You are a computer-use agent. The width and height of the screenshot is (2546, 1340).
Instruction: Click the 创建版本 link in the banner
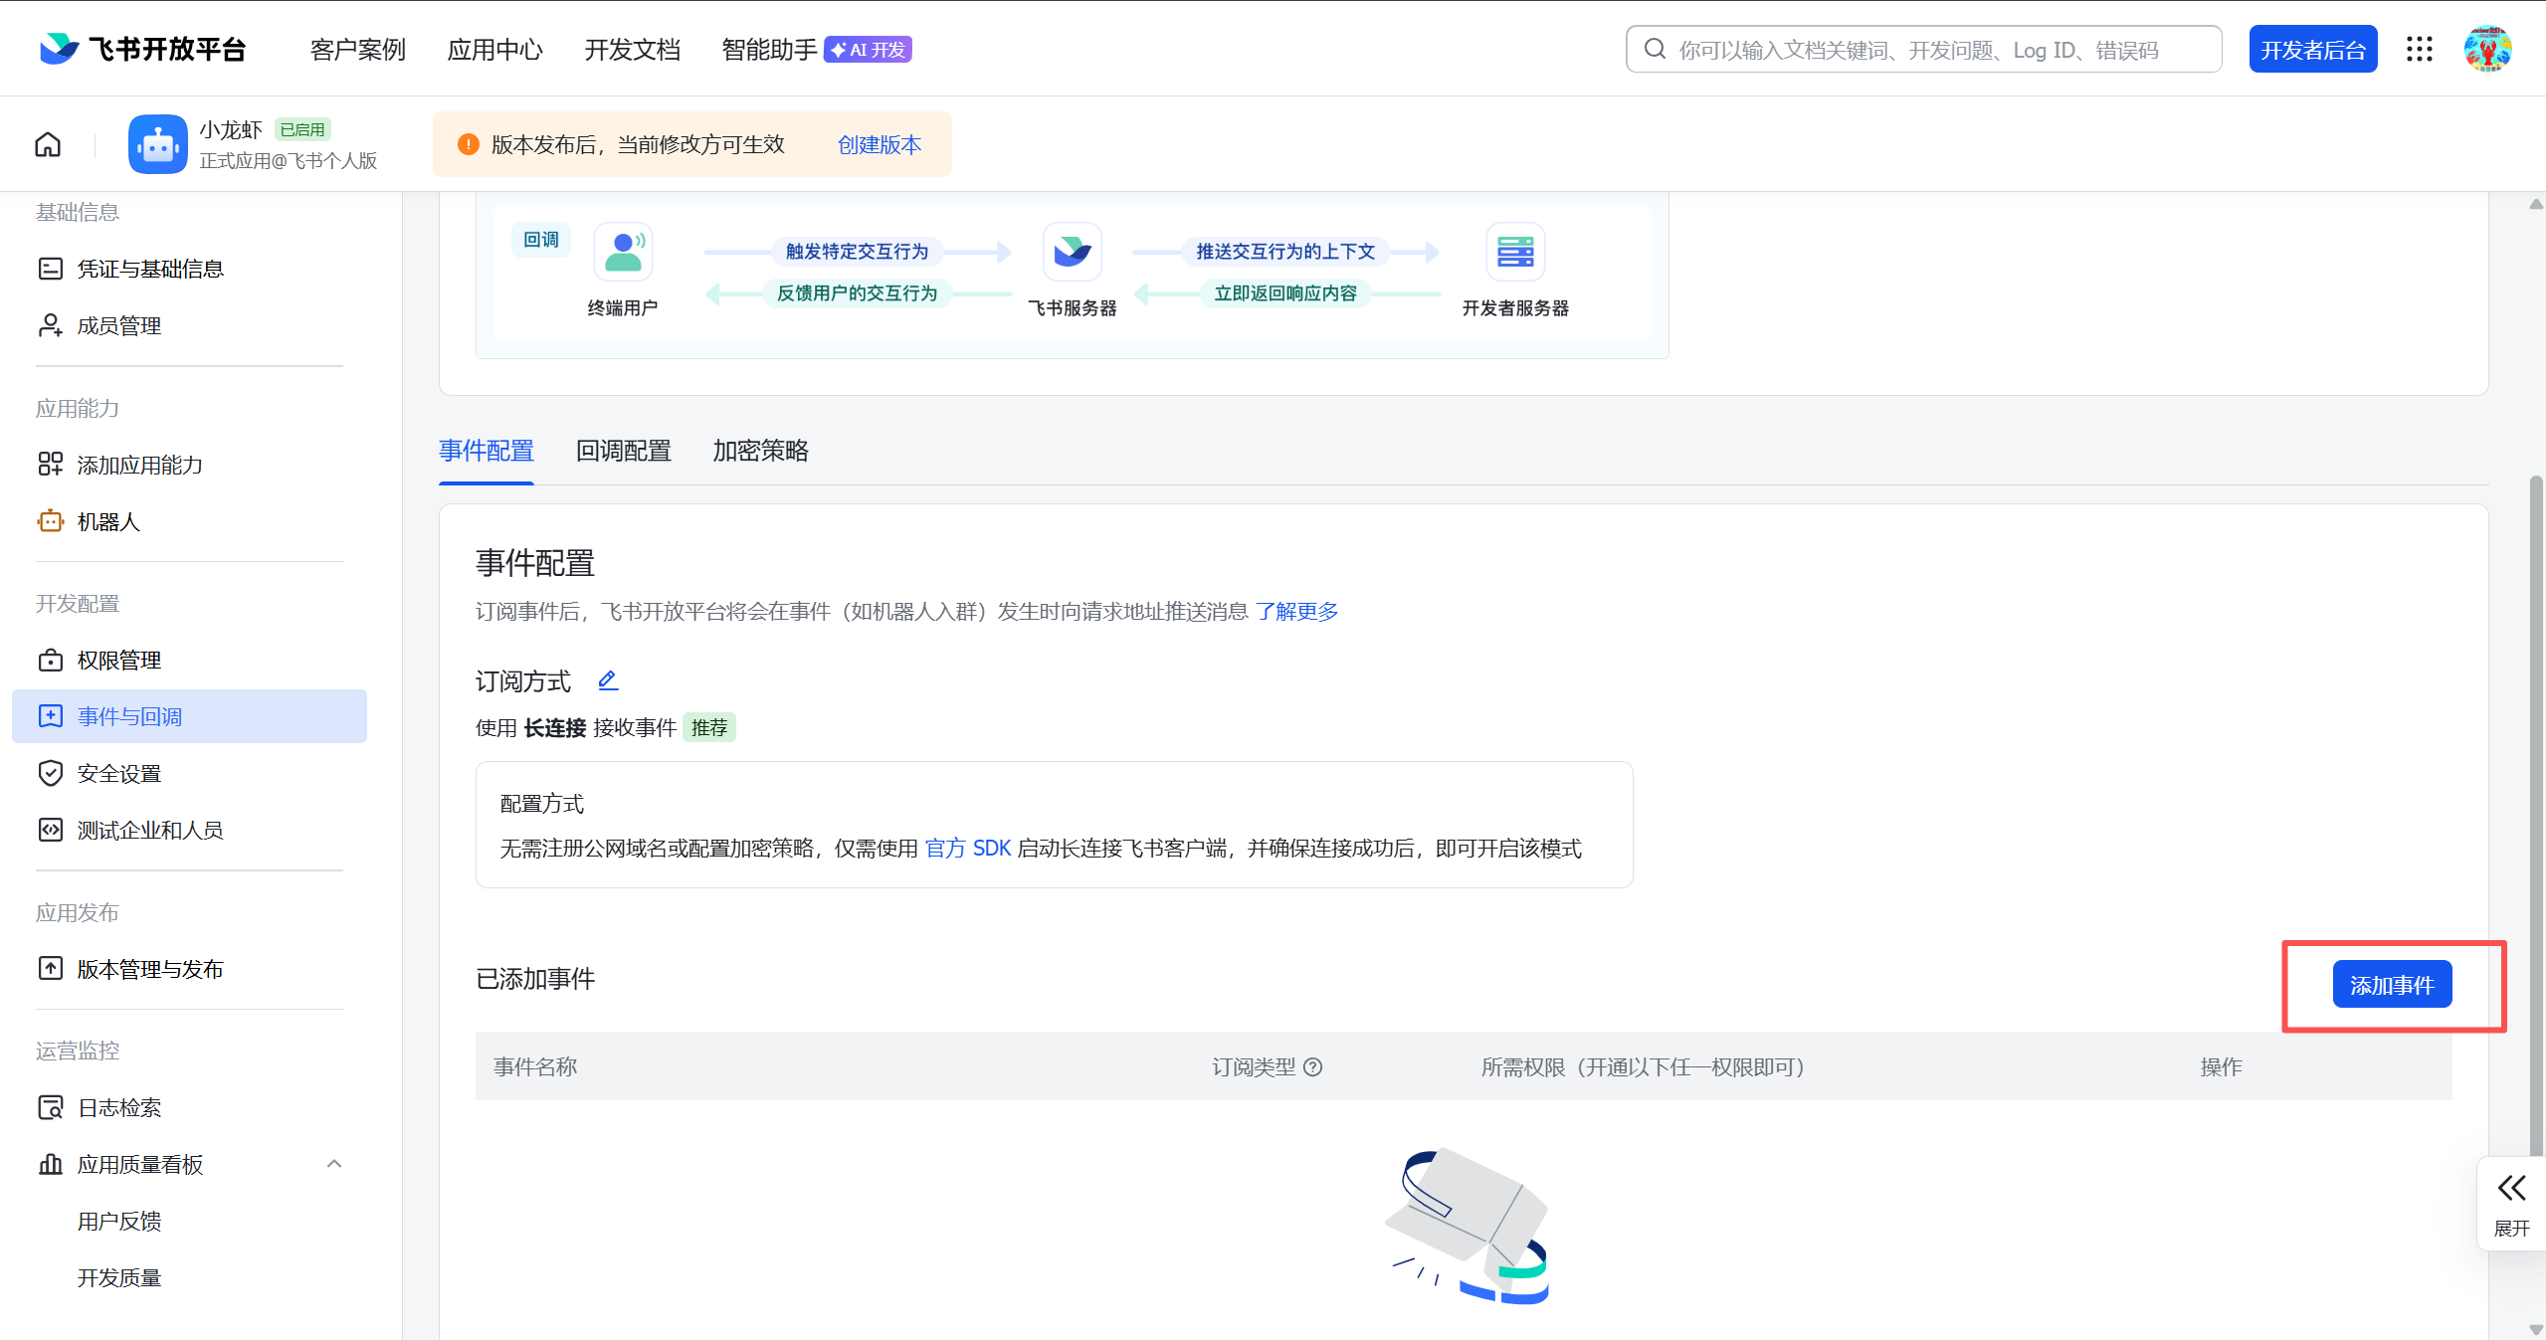coord(879,144)
